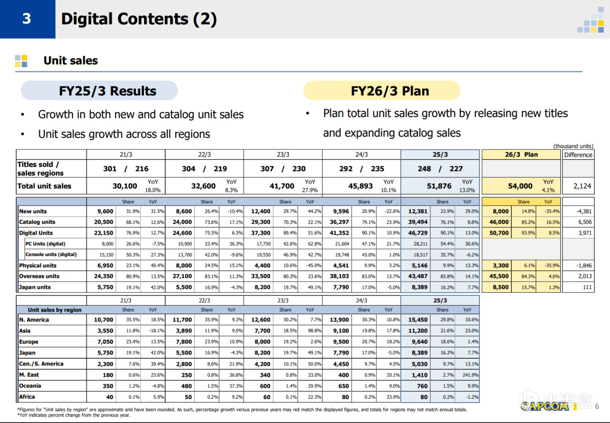610x423 pixels.
Task: Click the Digital Contents (2) title
Action: click(x=139, y=19)
